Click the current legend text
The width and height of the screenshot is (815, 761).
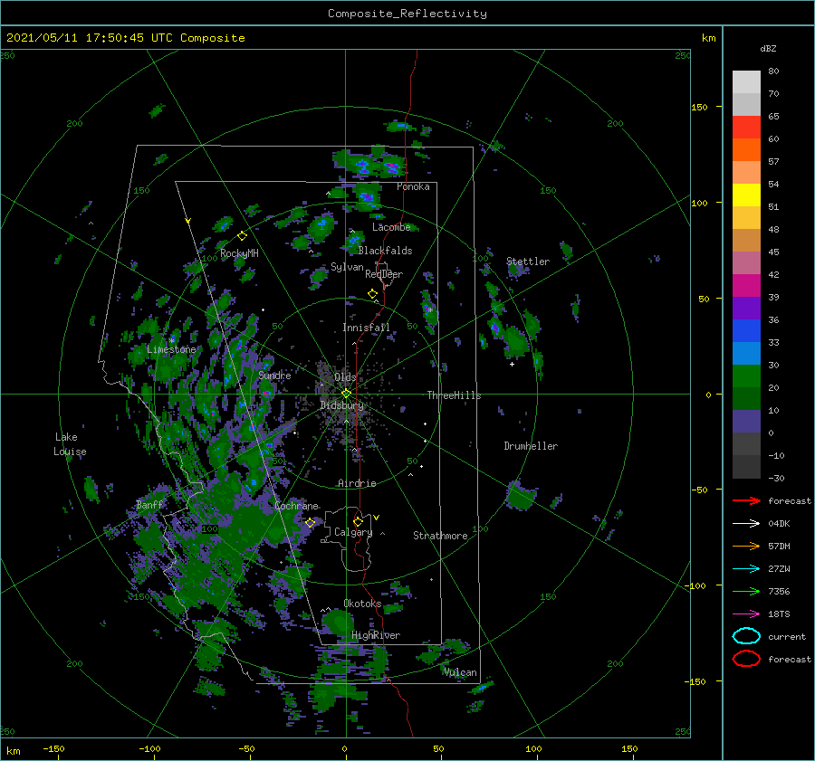[x=786, y=636]
